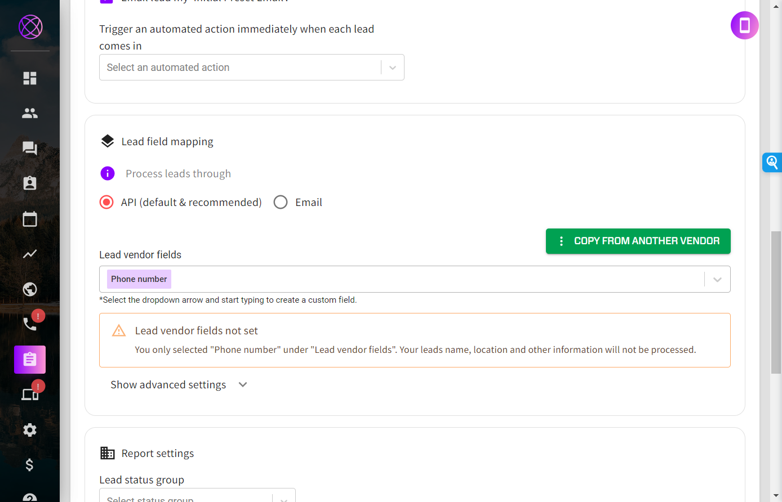
Task: Open the globe sidebar icon
Action: pyautogui.click(x=30, y=289)
